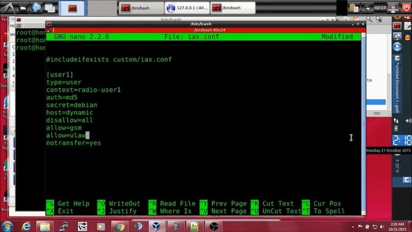Click the '^R Read File' nano shortcut
Viewport: 412px width, 232px height.
[172, 204]
